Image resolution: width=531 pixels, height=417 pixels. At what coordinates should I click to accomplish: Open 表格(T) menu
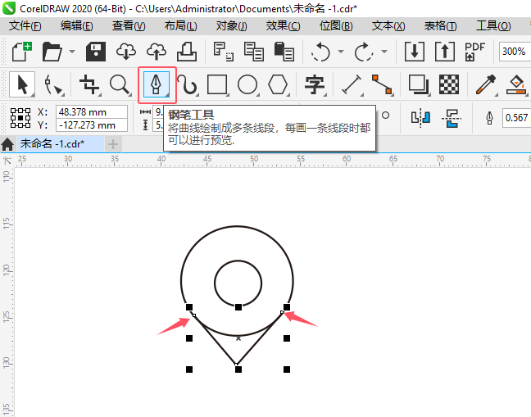[440, 25]
